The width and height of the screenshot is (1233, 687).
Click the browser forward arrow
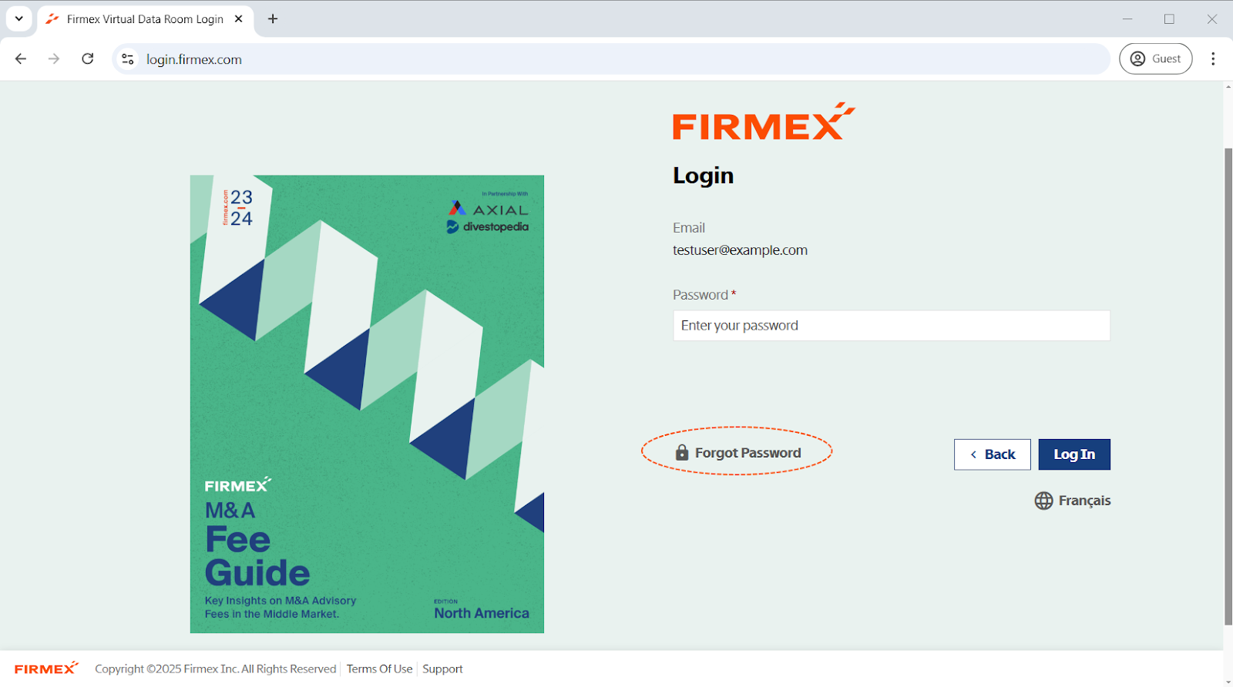[x=54, y=59]
